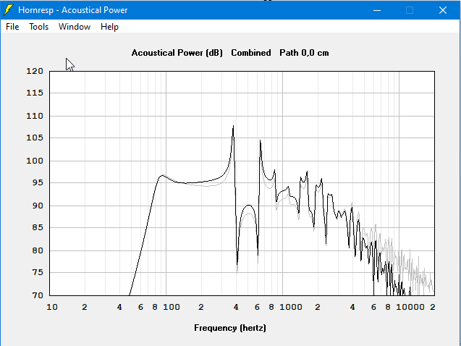Screen dimensions: 461x346
Task: Click the 70 value on the dB axis
Action: pos(38,295)
